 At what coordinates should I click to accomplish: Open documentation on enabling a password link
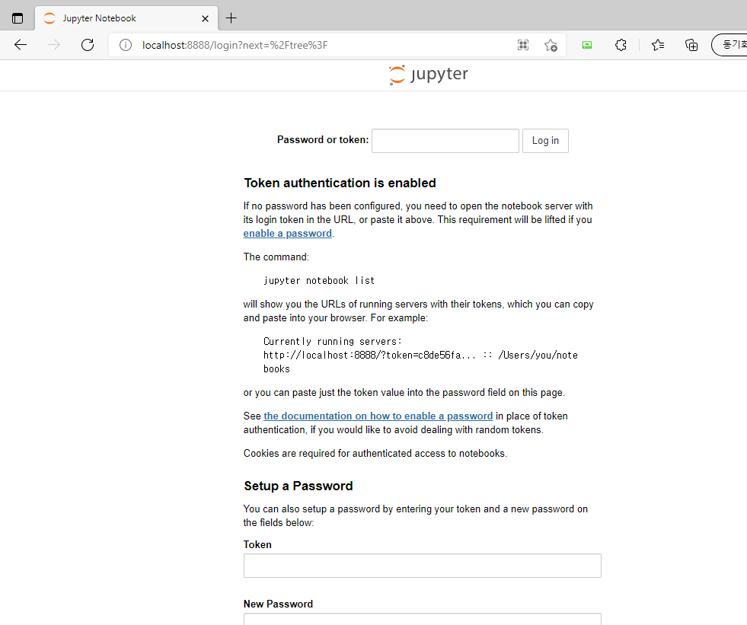coord(378,416)
